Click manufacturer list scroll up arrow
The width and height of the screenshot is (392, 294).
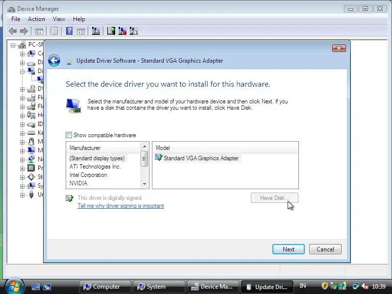[x=144, y=146]
